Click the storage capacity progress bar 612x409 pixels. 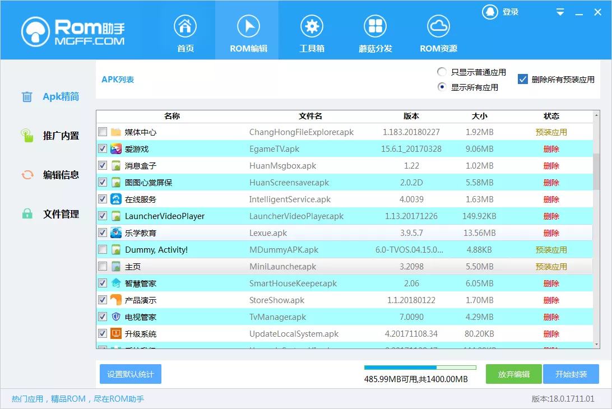pos(419,367)
